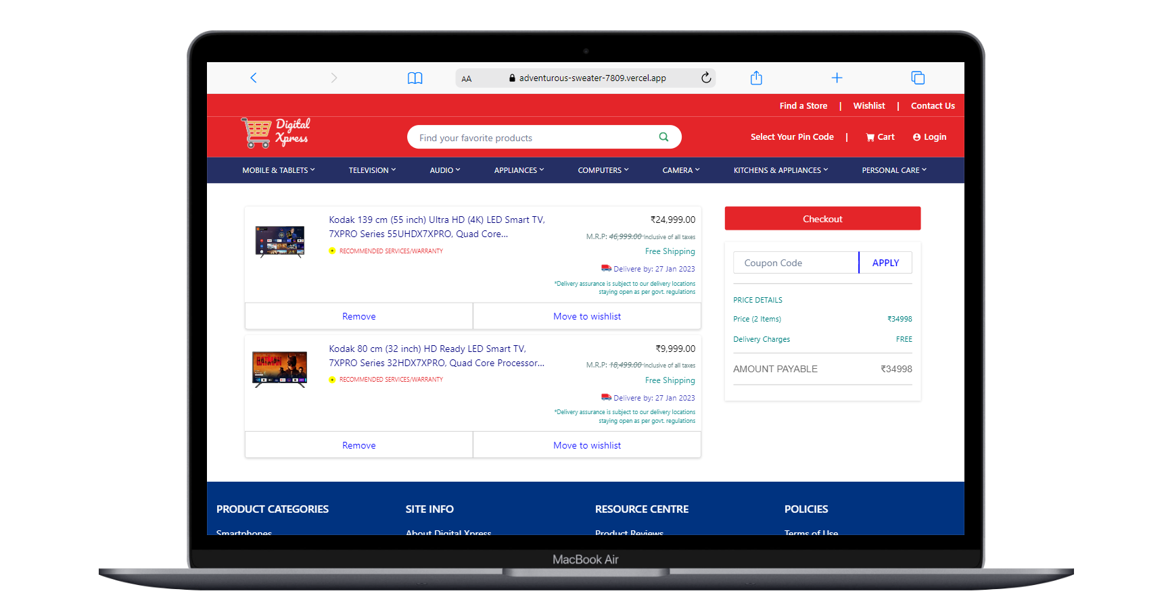Click the POLICIES footer heading

pos(806,509)
